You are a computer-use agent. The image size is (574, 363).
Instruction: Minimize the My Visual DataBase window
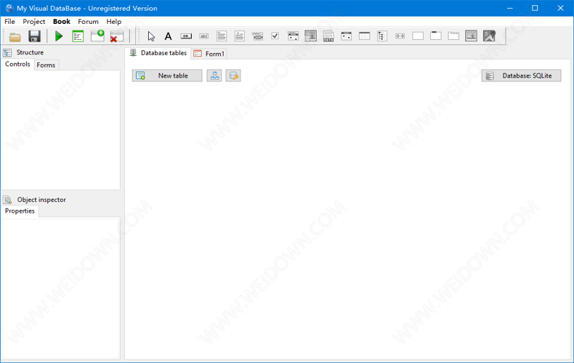[510, 8]
